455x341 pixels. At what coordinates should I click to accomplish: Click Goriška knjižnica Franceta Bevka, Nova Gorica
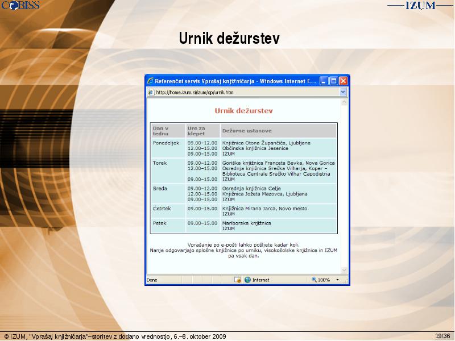tap(278, 163)
